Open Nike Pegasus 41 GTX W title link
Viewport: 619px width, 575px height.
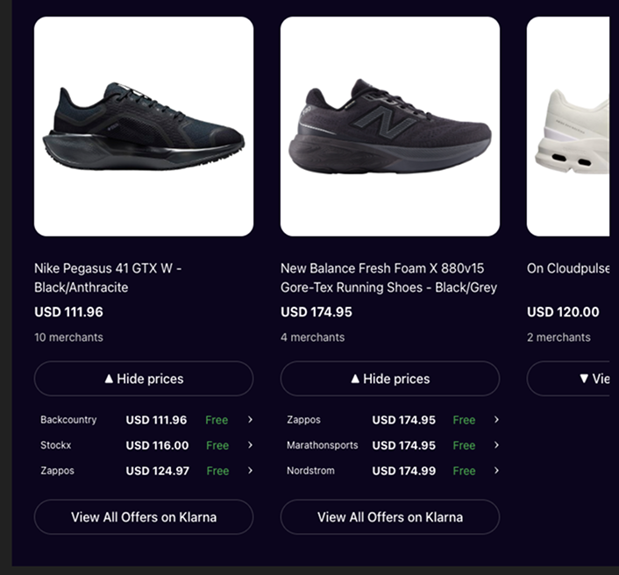(x=108, y=278)
